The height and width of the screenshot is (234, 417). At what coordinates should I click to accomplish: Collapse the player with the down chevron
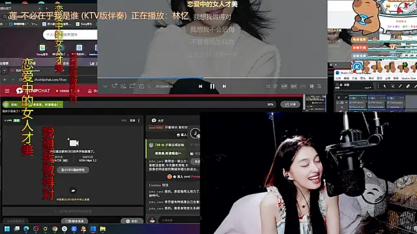pyautogui.click(x=106, y=86)
